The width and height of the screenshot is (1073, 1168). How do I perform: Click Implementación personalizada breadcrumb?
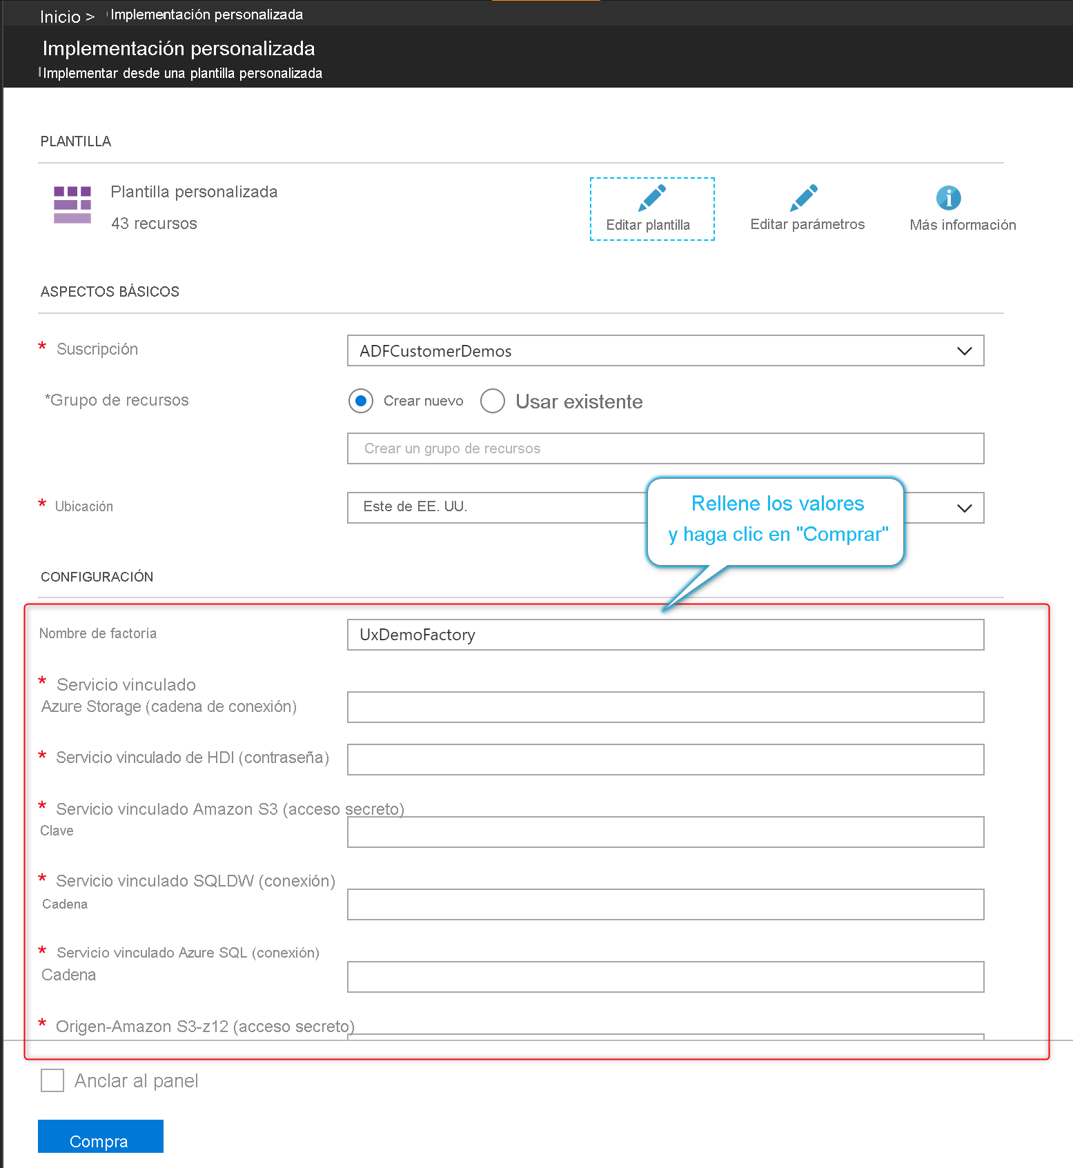pos(206,14)
